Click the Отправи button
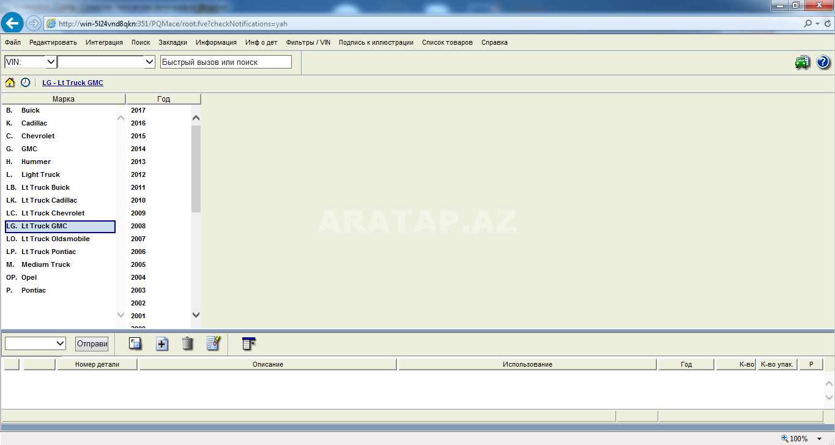 click(x=92, y=343)
